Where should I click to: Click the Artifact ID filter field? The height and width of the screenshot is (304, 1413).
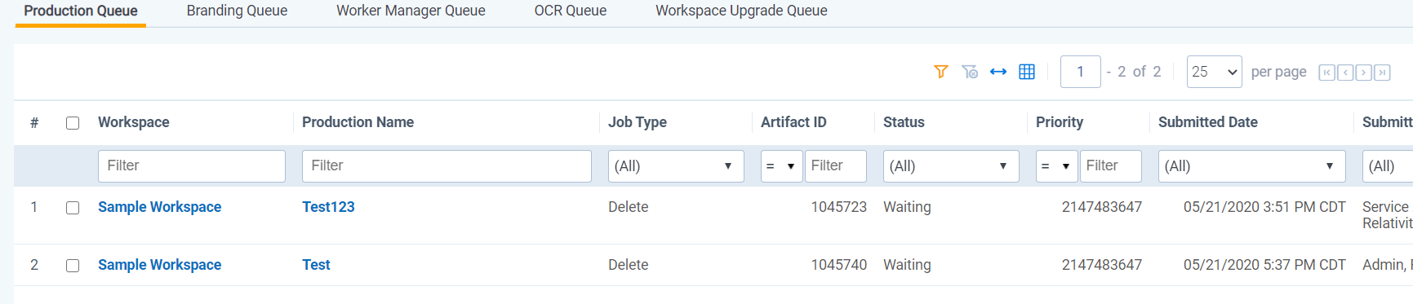click(x=835, y=166)
